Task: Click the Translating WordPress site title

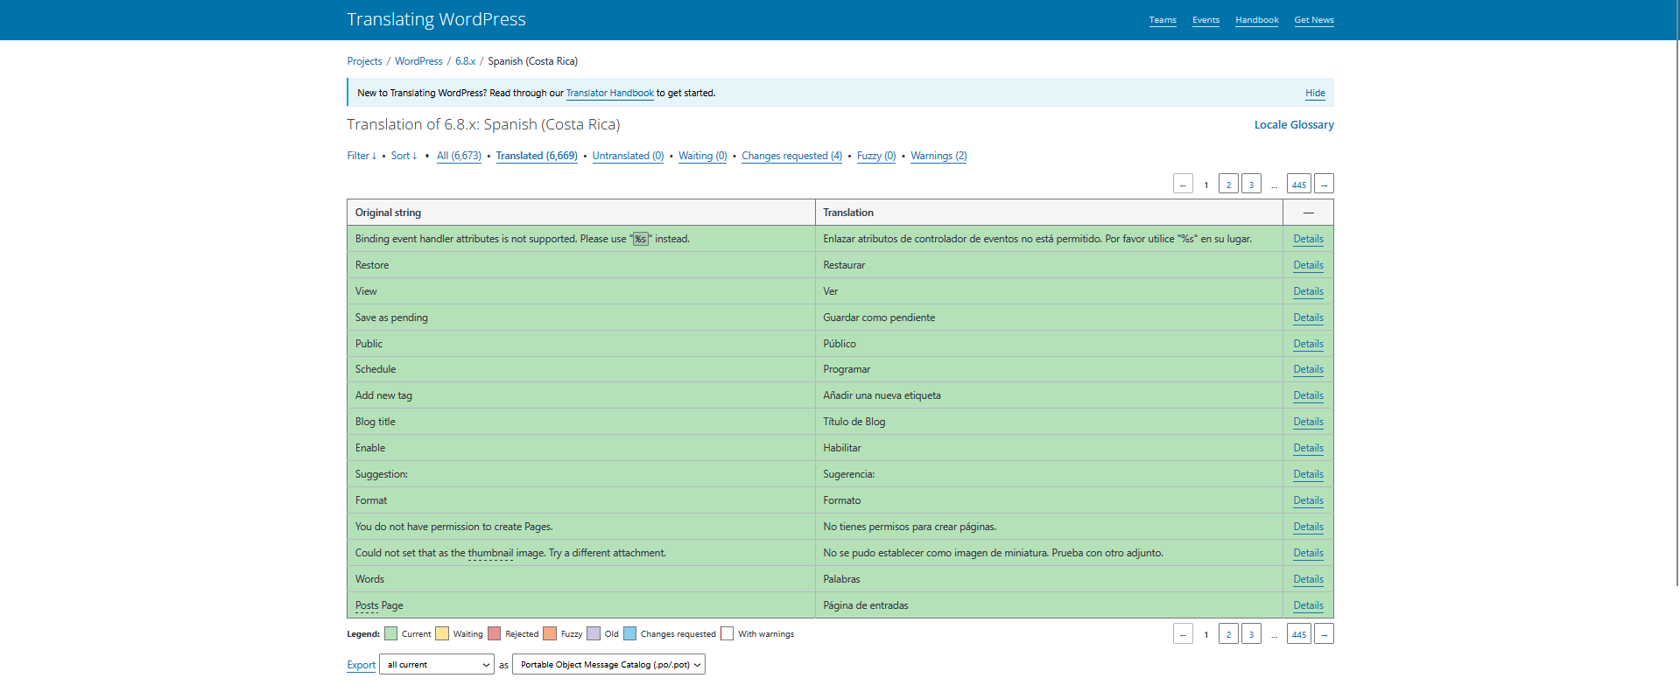Action: point(436,19)
